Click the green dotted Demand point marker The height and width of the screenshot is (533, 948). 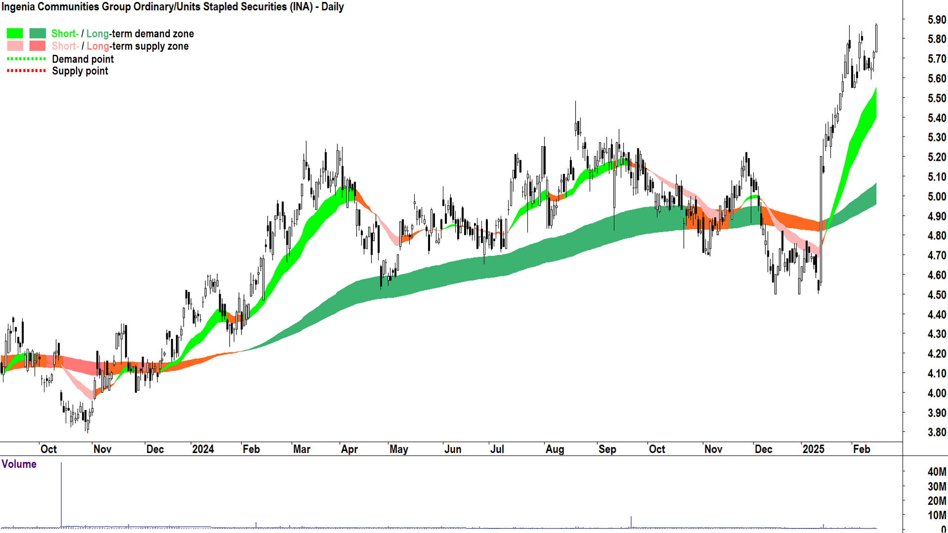[26, 59]
